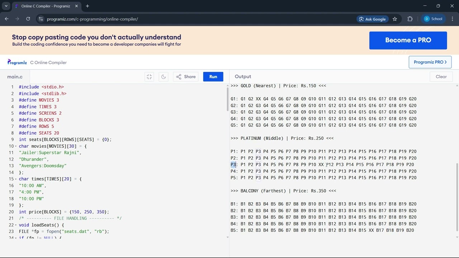Collapse the movies array at line 10
Viewport: 459px width, 258px height.
(16, 146)
